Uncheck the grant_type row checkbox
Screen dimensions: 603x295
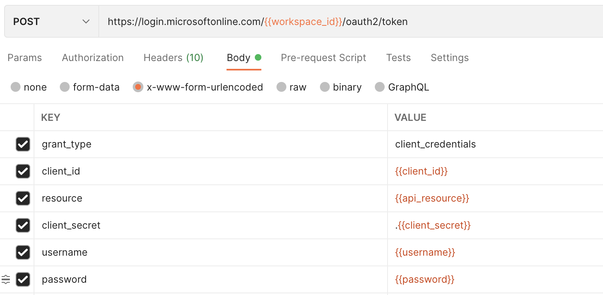[x=23, y=144]
